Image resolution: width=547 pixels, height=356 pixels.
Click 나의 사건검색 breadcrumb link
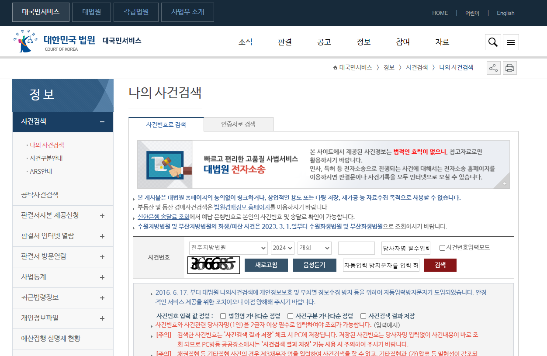pyautogui.click(x=456, y=68)
